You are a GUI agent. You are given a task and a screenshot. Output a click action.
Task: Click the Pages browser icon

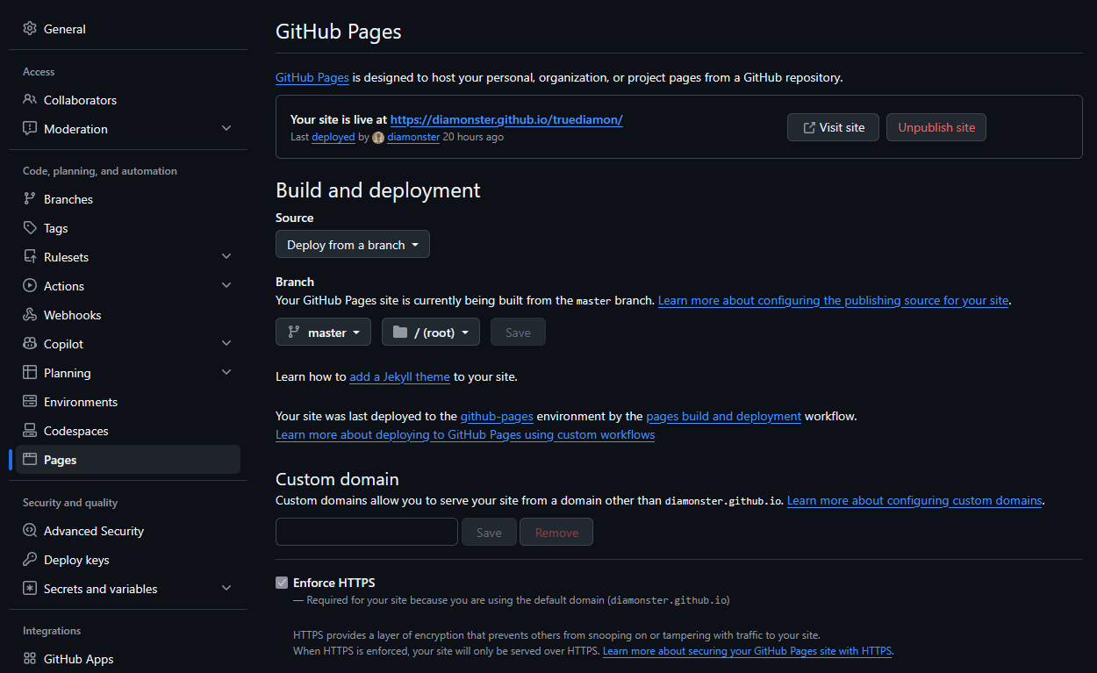coord(30,460)
